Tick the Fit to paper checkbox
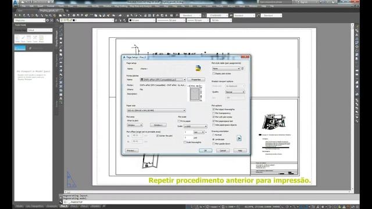 click(x=179, y=121)
